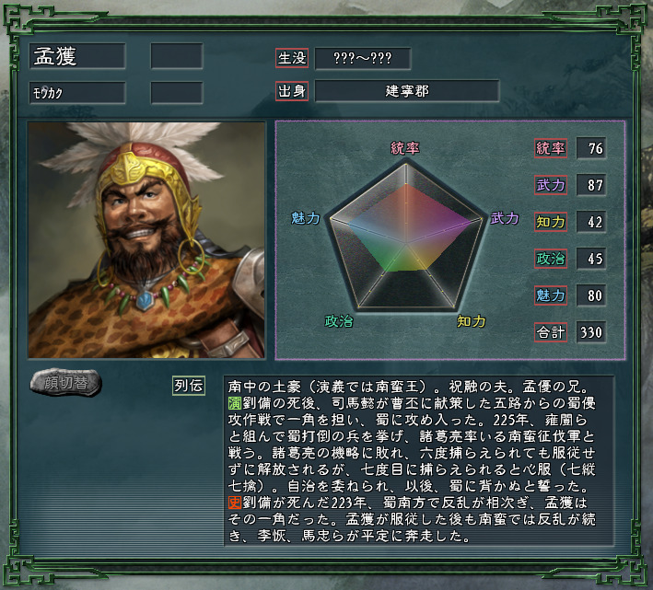Select the 孟獲 name field

[x=77, y=56]
